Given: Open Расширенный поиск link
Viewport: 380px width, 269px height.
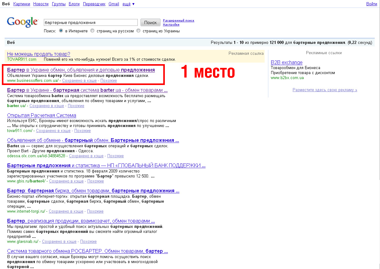Looking at the screenshot, I should click(178, 21).
